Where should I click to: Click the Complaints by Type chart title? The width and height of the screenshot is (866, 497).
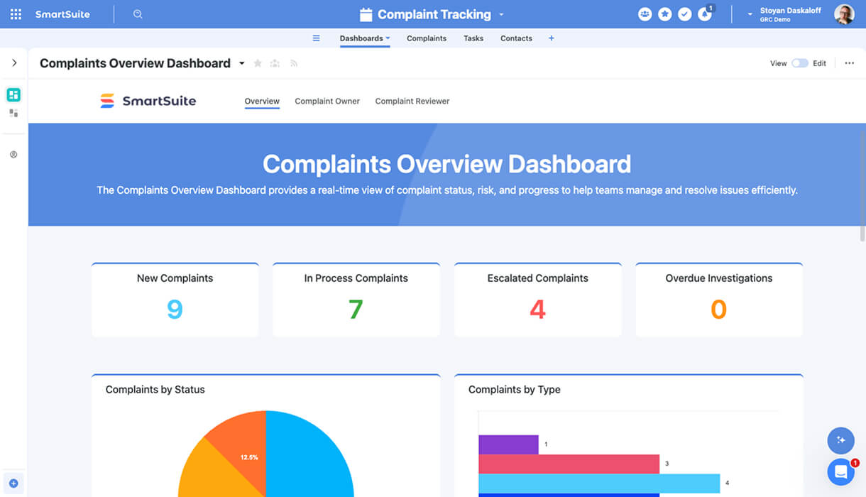(x=514, y=389)
